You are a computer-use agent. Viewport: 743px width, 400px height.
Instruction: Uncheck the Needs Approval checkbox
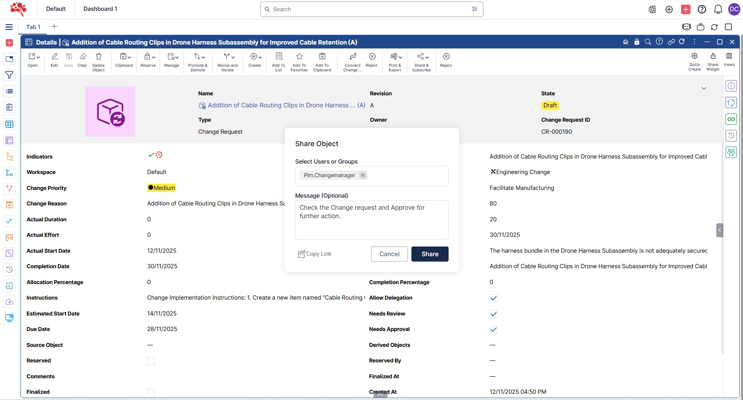tap(493, 330)
